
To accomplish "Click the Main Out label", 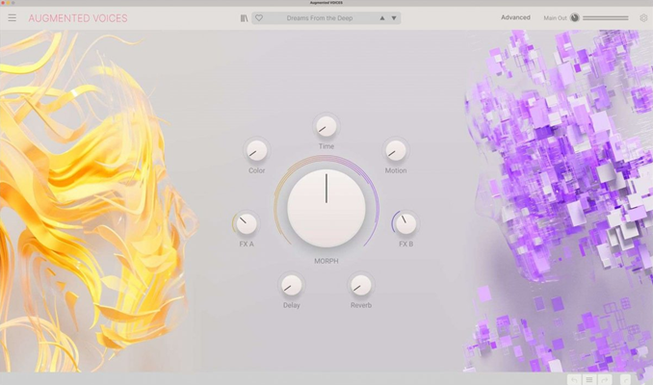I will pyautogui.click(x=555, y=18).
